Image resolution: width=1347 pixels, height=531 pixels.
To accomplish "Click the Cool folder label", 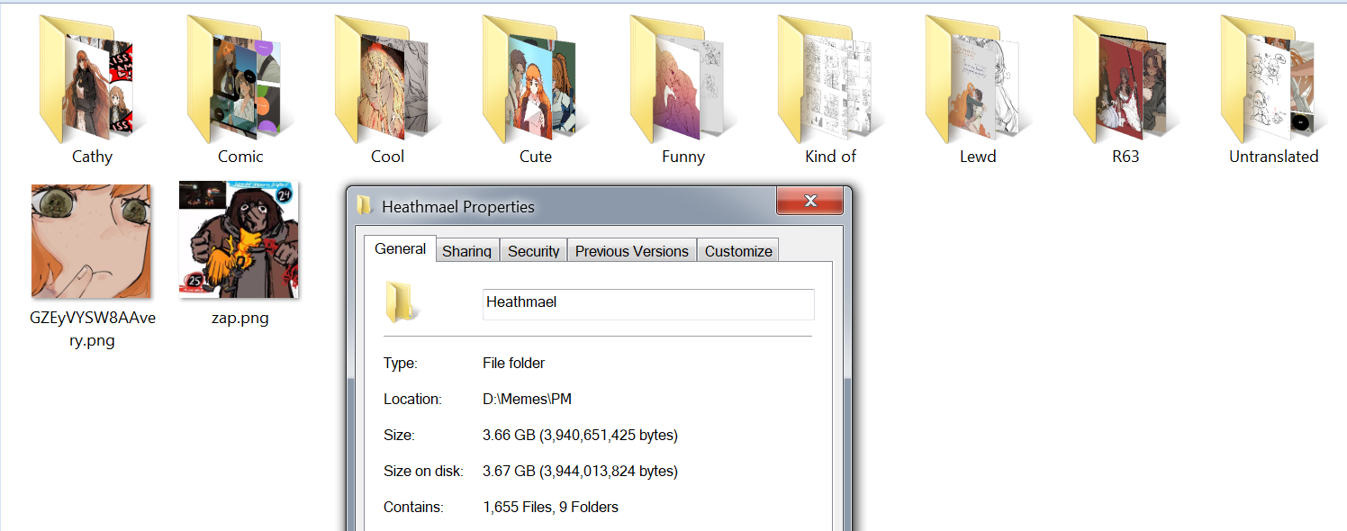I will coord(387,157).
